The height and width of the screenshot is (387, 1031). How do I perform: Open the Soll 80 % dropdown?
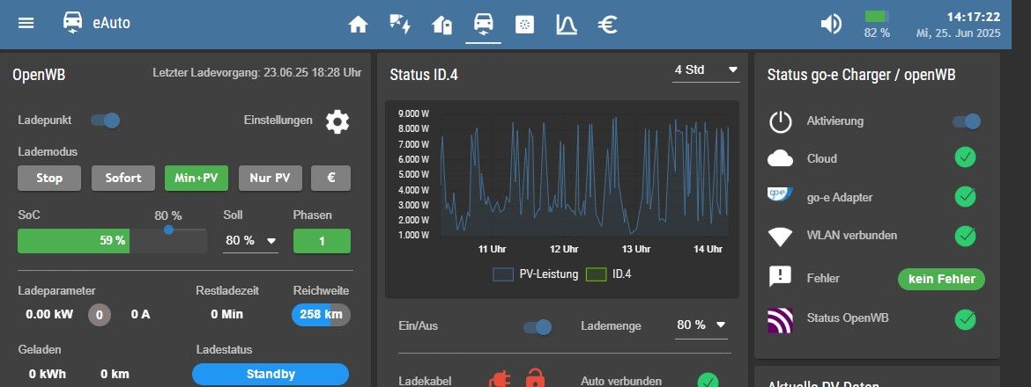pos(250,240)
